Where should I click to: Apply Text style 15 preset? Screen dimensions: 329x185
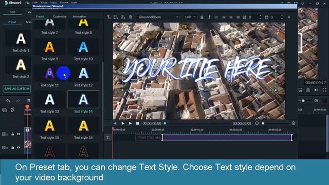point(49,128)
